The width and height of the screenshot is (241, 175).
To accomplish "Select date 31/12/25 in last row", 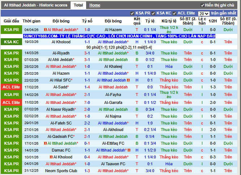I will point(31,171).
